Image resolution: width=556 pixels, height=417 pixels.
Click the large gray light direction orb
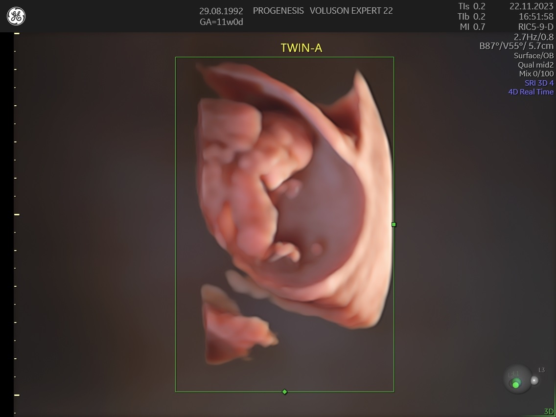(517, 379)
